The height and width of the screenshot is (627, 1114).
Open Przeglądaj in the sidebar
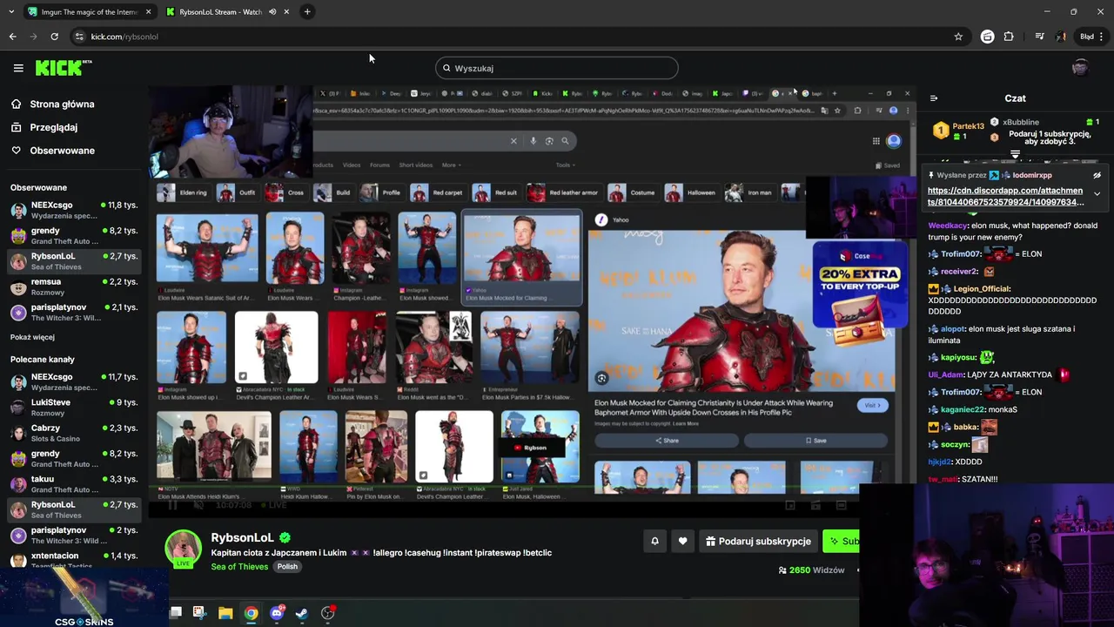[54, 127]
